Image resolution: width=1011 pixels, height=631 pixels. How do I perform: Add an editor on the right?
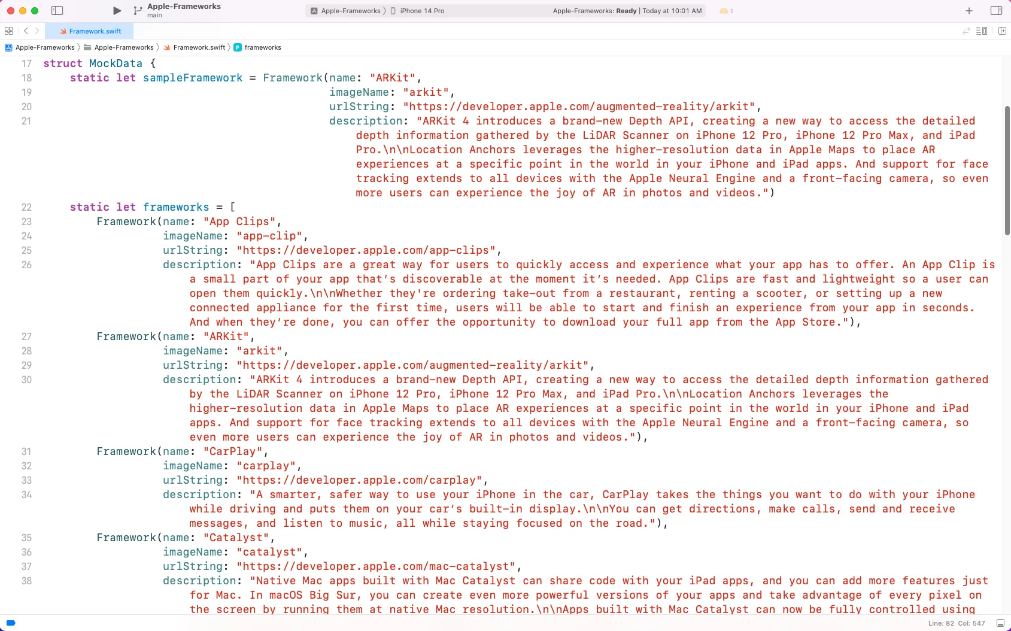click(x=1002, y=31)
